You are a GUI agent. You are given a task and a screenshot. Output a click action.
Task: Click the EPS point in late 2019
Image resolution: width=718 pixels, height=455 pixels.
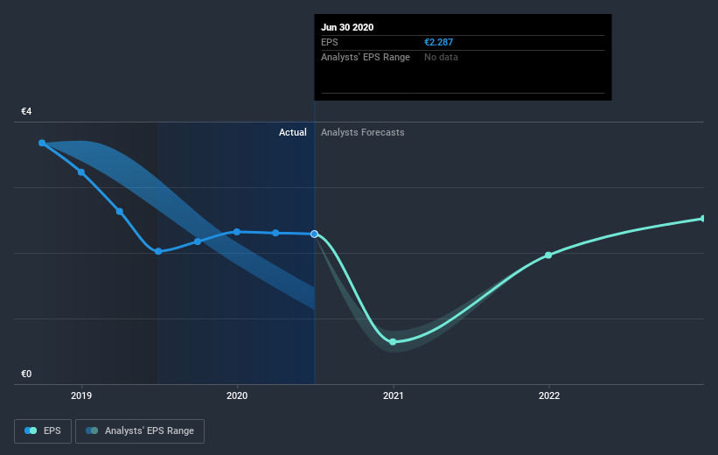pos(198,241)
